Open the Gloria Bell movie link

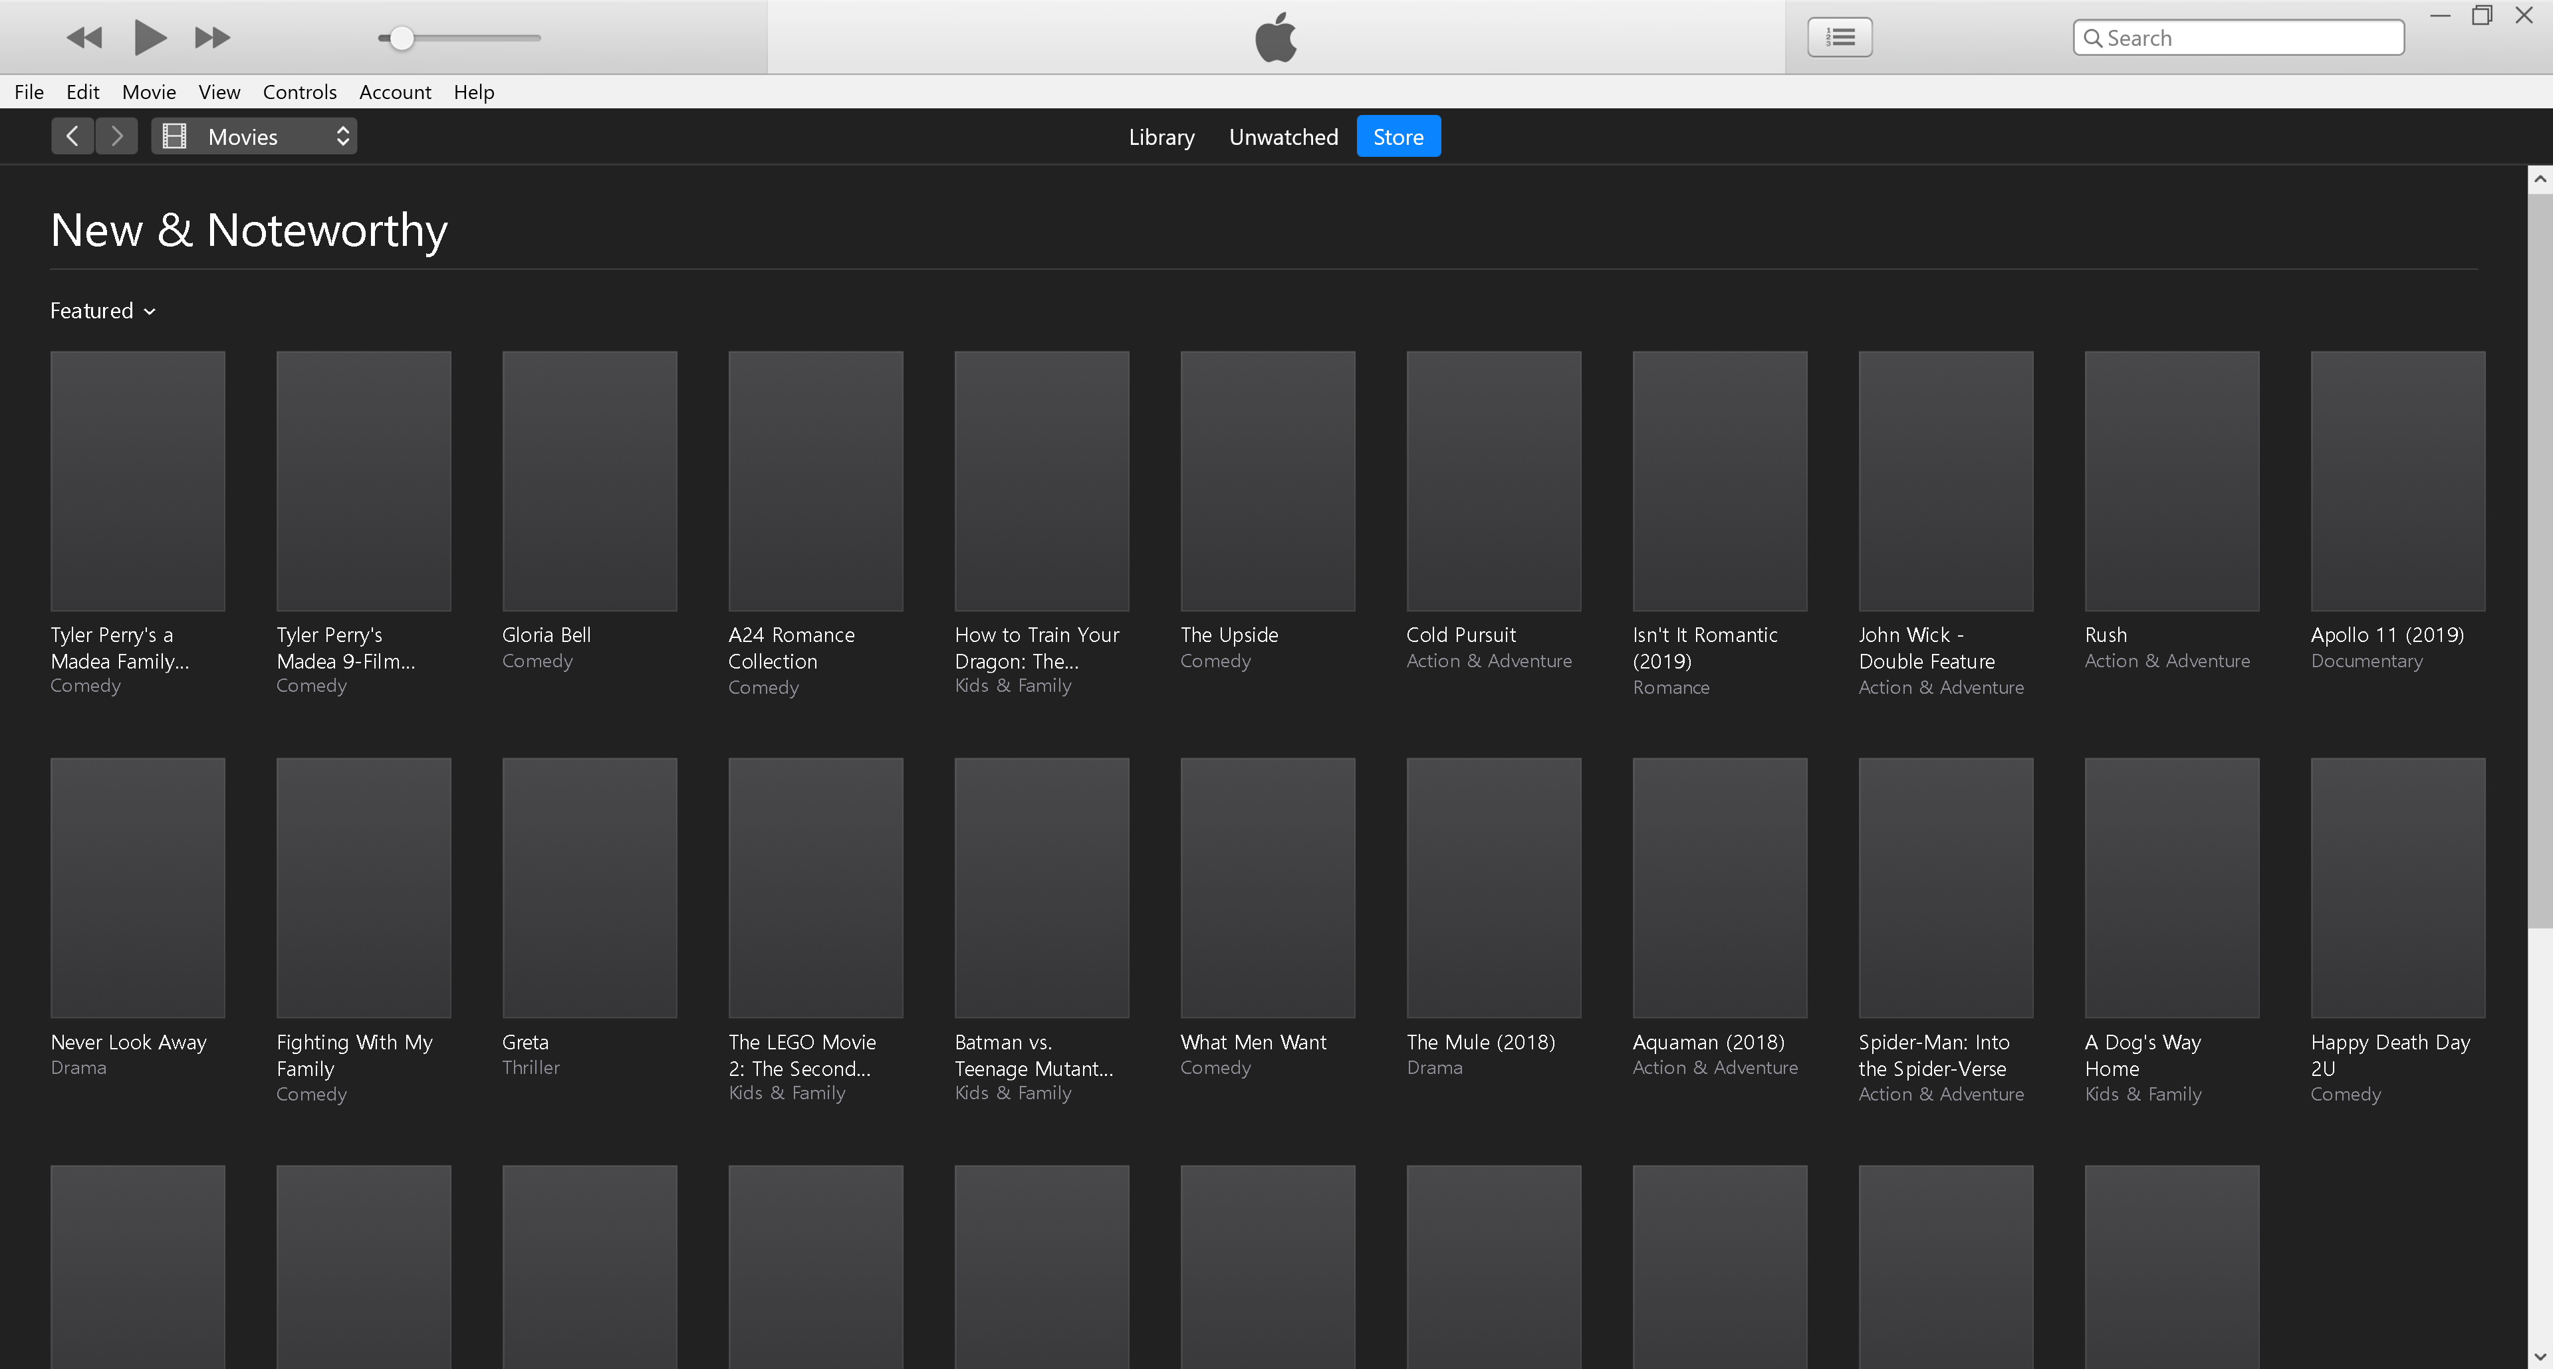pos(546,635)
